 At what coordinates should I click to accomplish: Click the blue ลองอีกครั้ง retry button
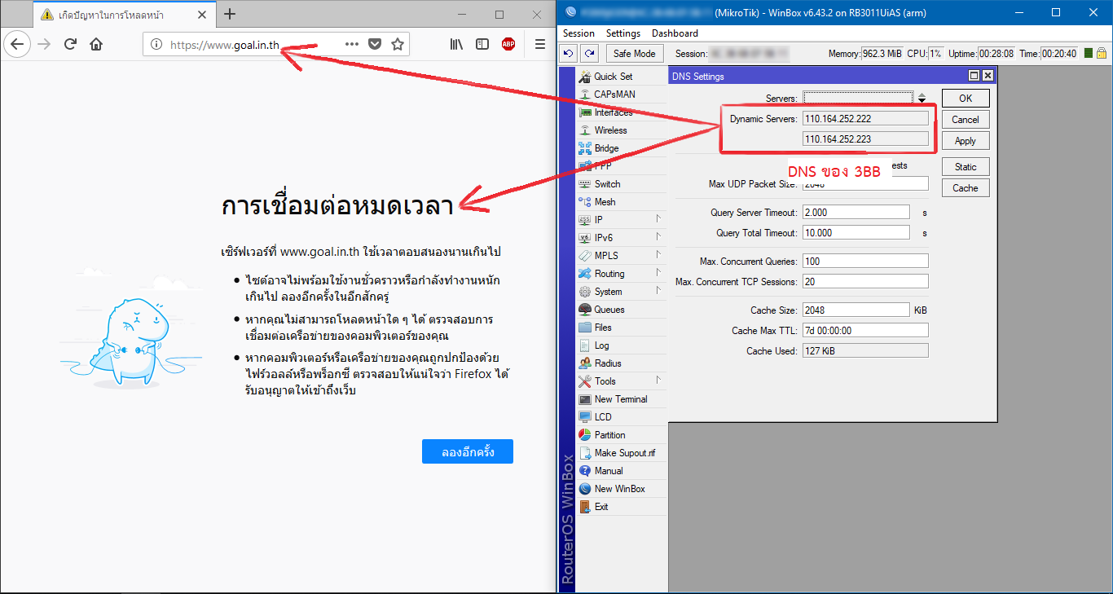(x=468, y=451)
